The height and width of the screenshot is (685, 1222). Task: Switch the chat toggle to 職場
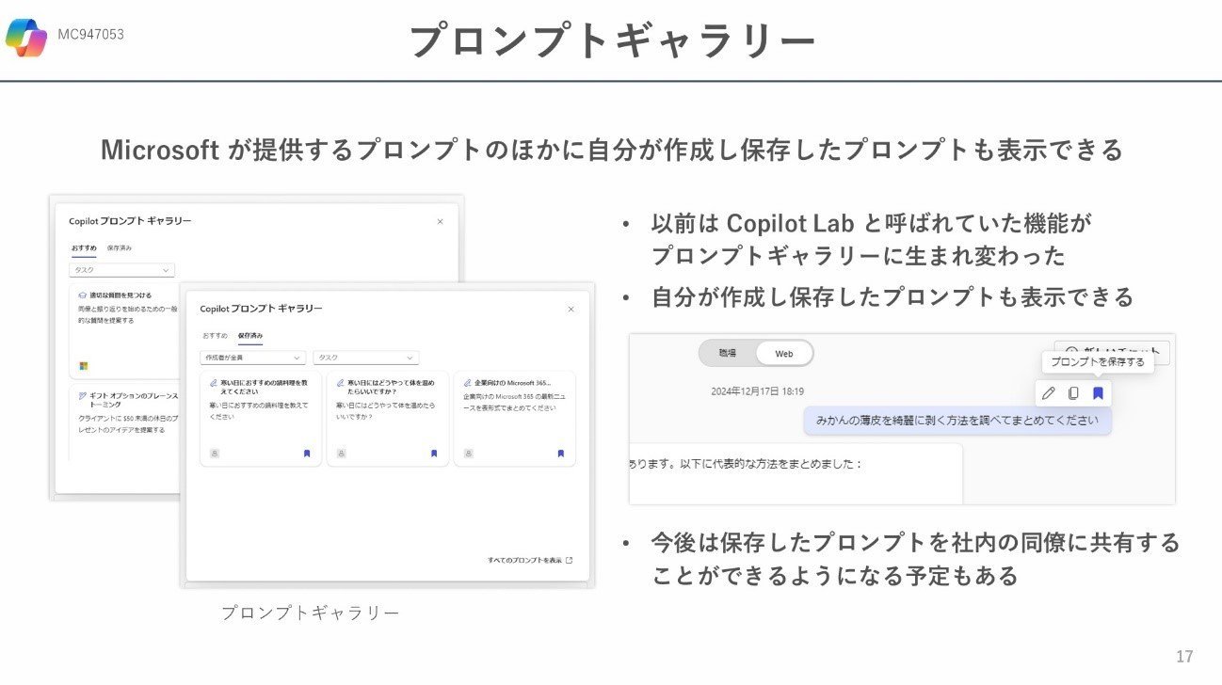coord(728,353)
